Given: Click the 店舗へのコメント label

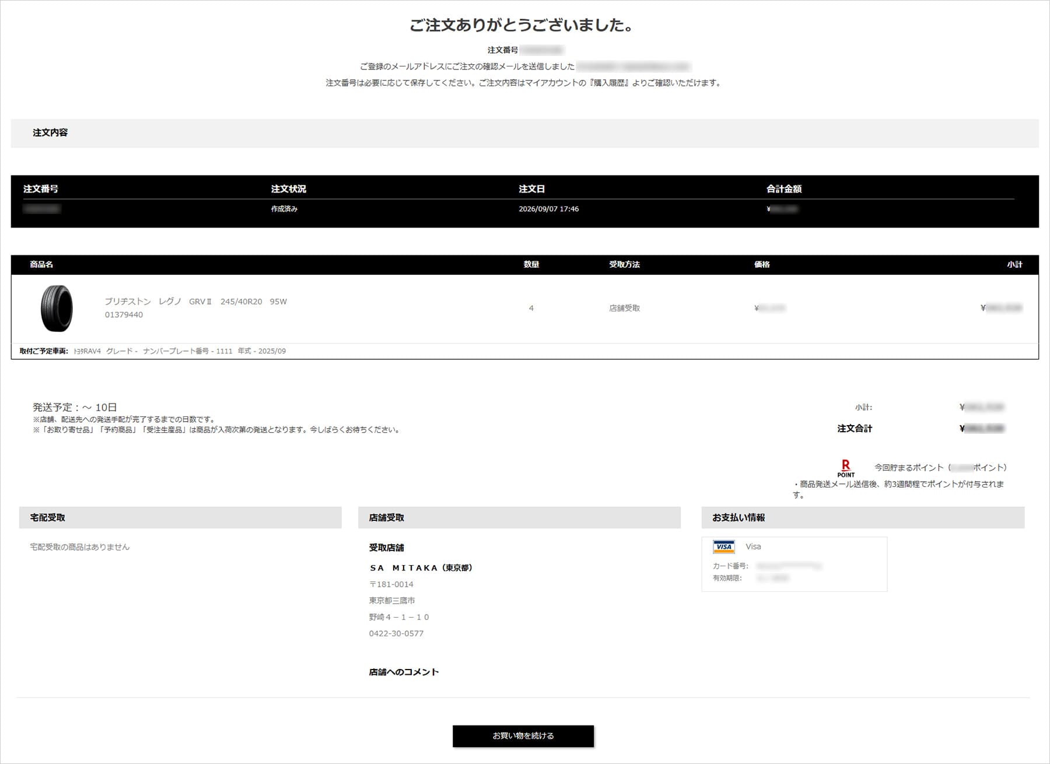Looking at the screenshot, I should tap(404, 672).
